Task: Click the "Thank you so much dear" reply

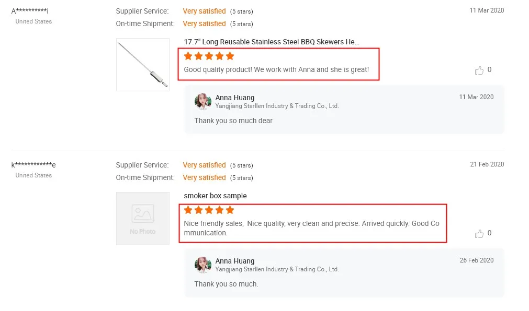Action: [x=233, y=121]
